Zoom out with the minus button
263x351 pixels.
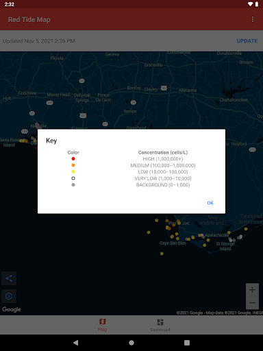point(252,303)
